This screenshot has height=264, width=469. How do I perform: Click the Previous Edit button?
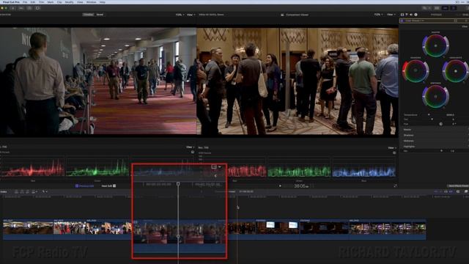pos(84,186)
